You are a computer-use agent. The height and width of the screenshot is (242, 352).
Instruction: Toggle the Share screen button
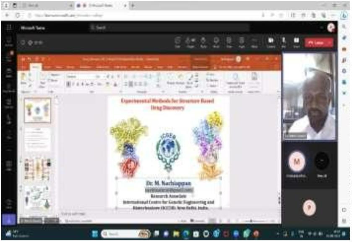(x=296, y=43)
